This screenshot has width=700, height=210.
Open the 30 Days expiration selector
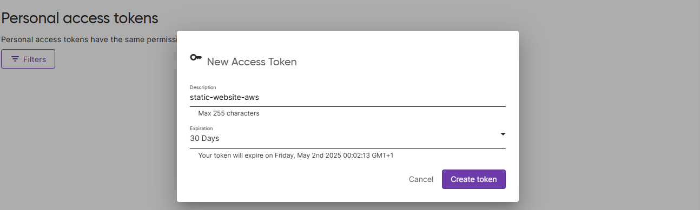347,138
